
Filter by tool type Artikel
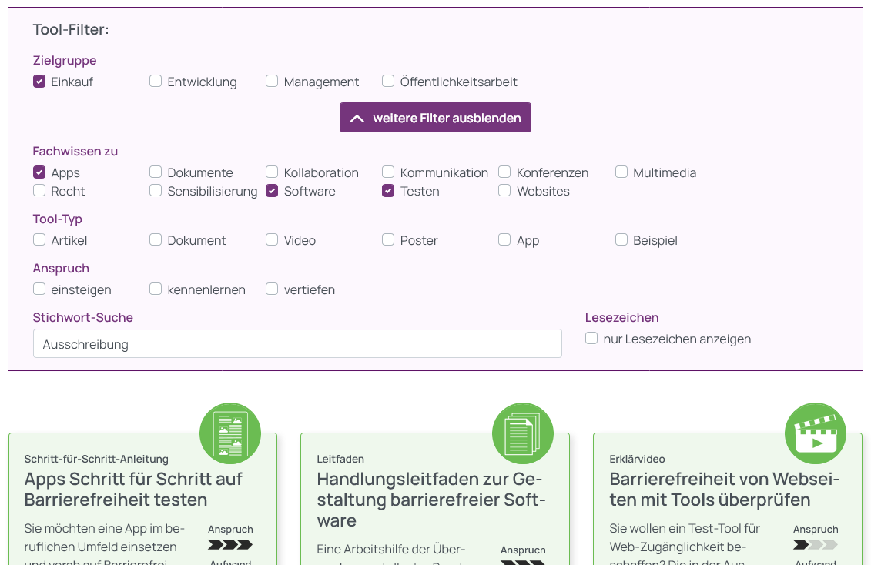coord(39,239)
